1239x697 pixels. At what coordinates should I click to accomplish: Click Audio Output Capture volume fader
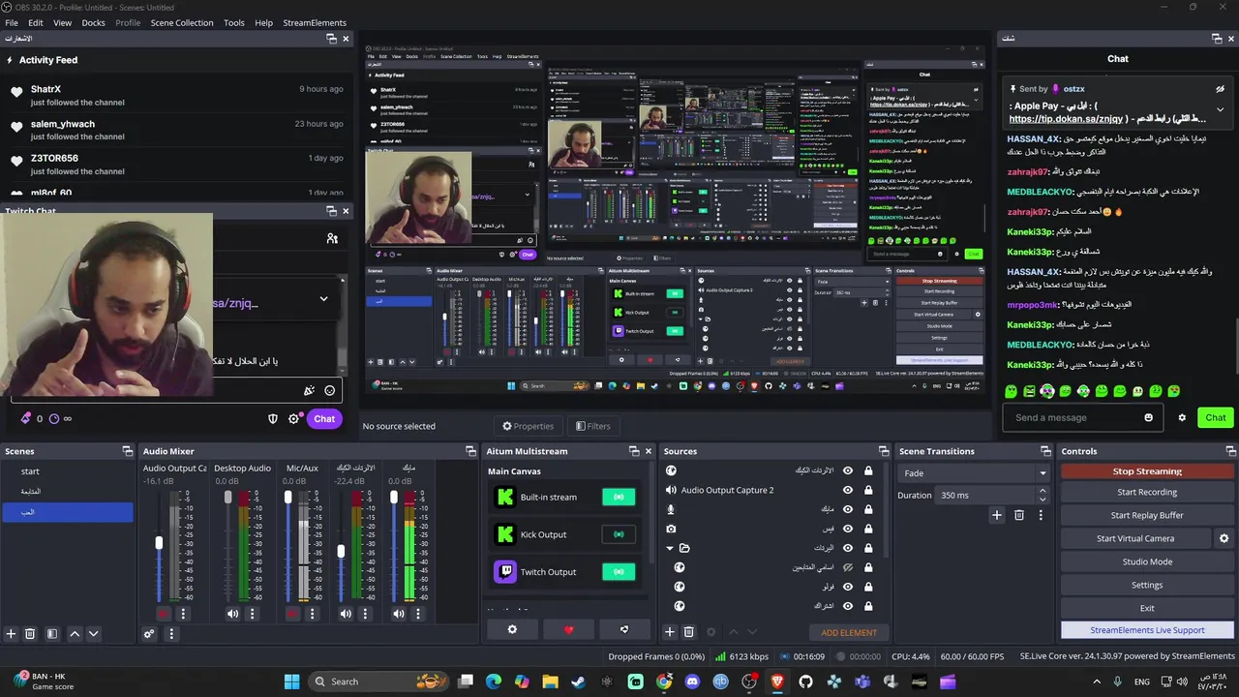[159, 543]
